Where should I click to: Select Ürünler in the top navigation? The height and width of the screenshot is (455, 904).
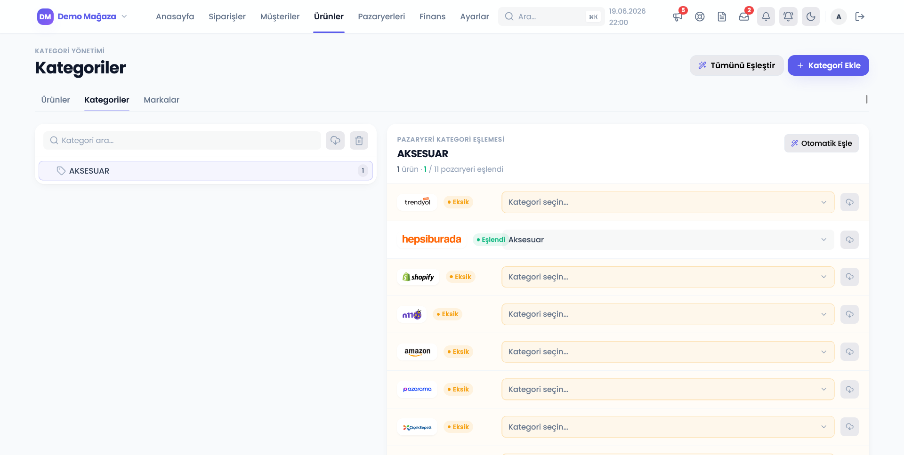coord(329,16)
